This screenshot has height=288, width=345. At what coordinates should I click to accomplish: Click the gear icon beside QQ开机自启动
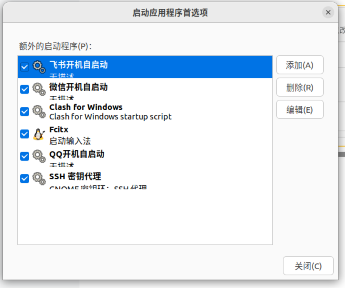pyautogui.click(x=39, y=156)
